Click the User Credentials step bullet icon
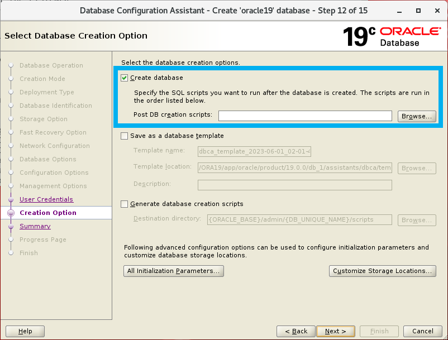The height and width of the screenshot is (340, 448). click(11, 199)
